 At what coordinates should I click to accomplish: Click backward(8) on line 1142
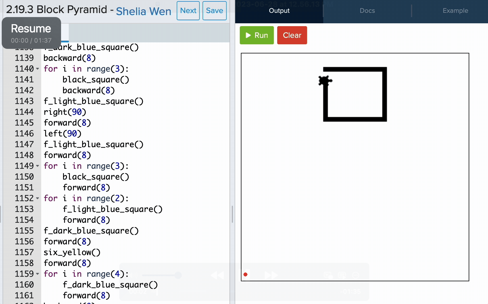point(89,90)
